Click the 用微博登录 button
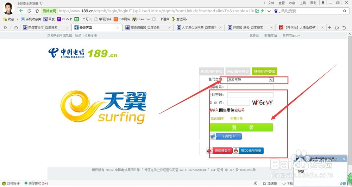Screen dimensions: 352x187 click(x=220, y=151)
